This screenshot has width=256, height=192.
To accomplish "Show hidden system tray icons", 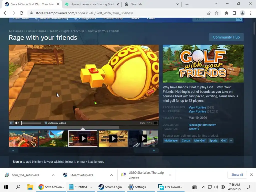I will [203, 187].
